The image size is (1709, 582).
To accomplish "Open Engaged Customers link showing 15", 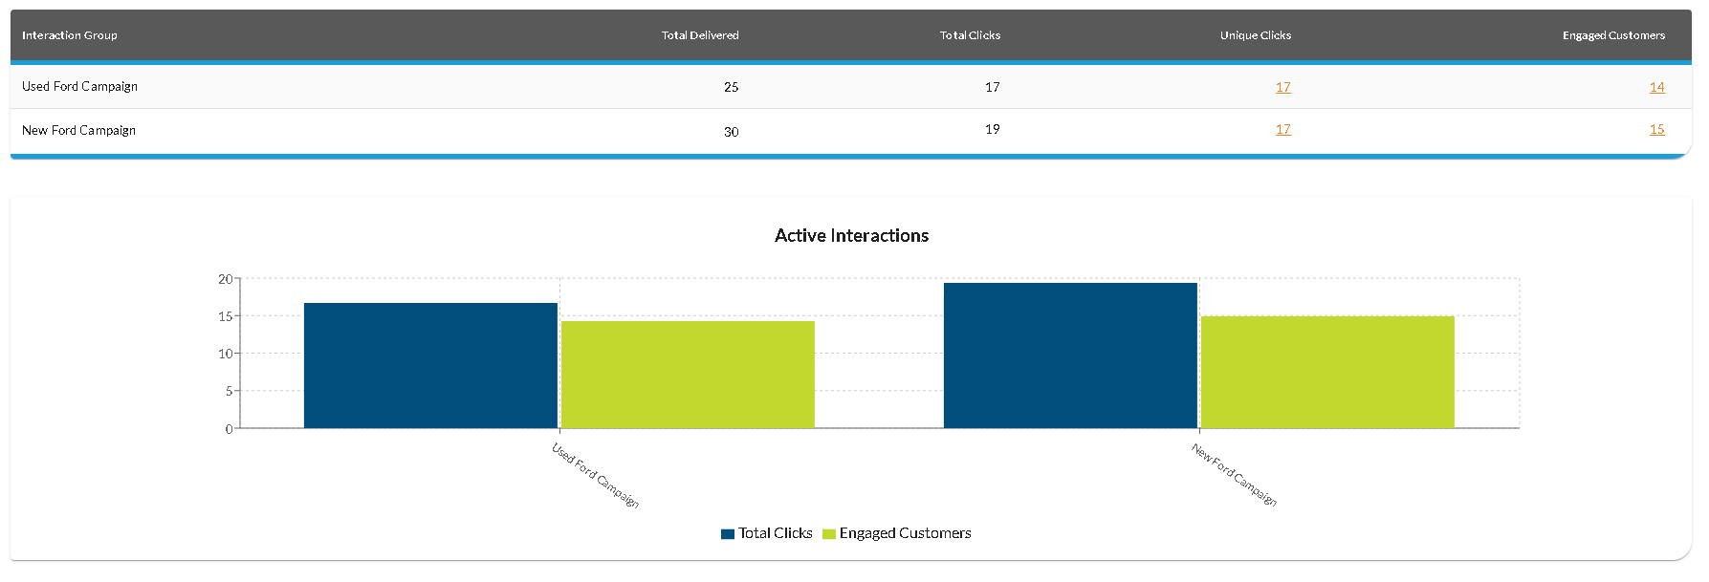I will point(1656,130).
